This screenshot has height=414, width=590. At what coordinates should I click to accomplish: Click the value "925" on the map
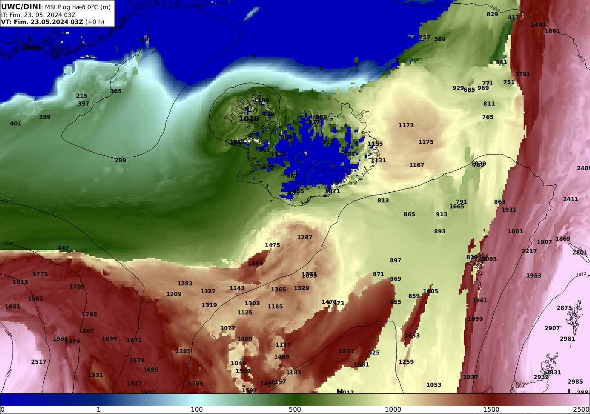(x=374, y=353)
